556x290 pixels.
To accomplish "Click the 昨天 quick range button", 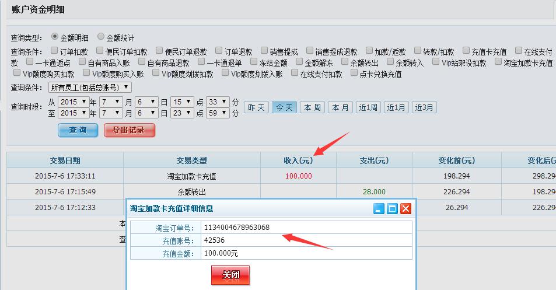I will pyautogui.click(x=256, y=107).
